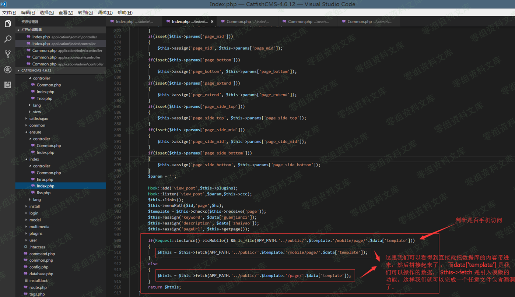Expand the catfishajax folder

[x=38, y=119]
